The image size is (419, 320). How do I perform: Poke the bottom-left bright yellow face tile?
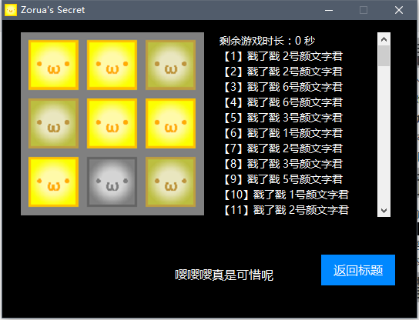click(x=53, y=182)
